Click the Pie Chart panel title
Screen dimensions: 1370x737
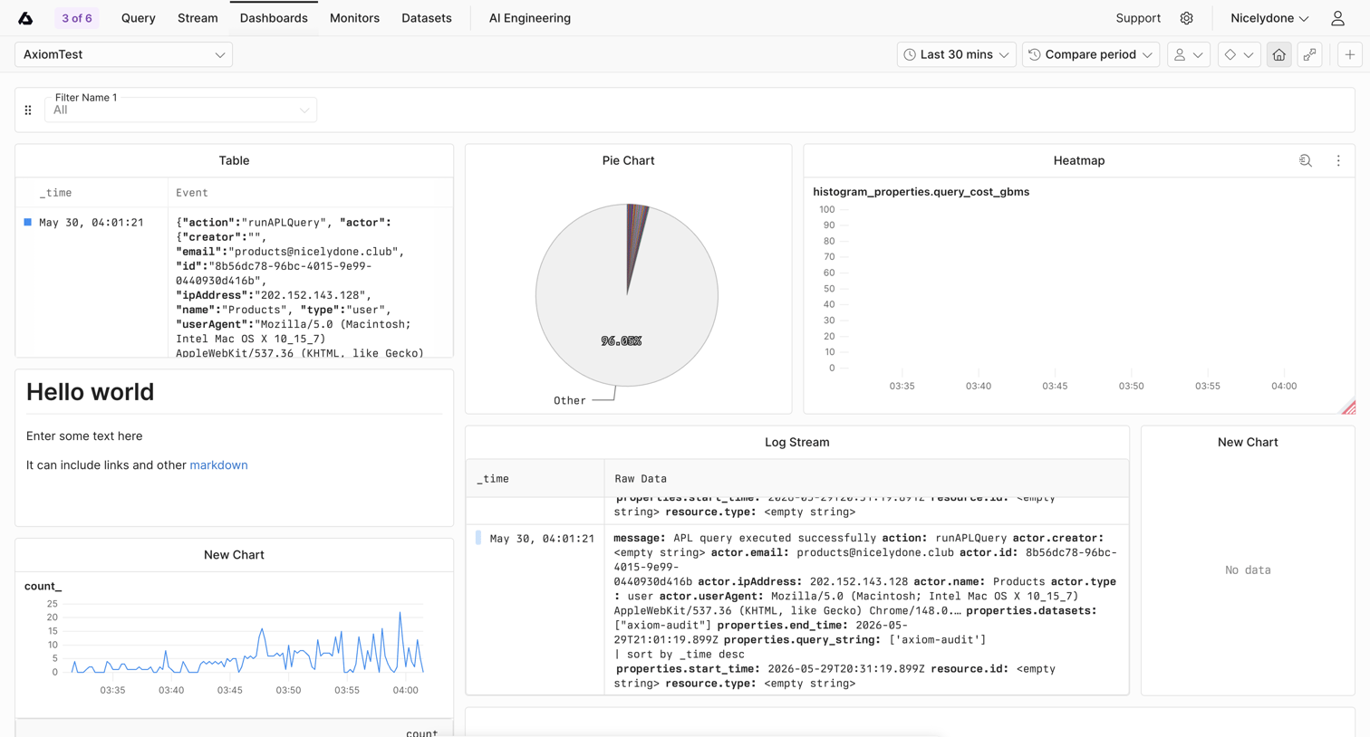[628, 160]
